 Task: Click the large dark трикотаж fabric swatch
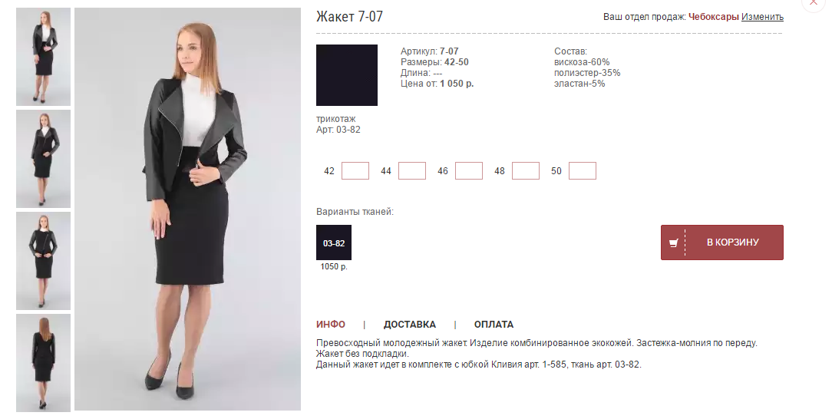coord(347,75)
